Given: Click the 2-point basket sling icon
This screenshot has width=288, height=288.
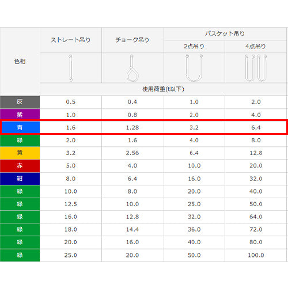Looking at the screenshot, I should pos(194,68).
